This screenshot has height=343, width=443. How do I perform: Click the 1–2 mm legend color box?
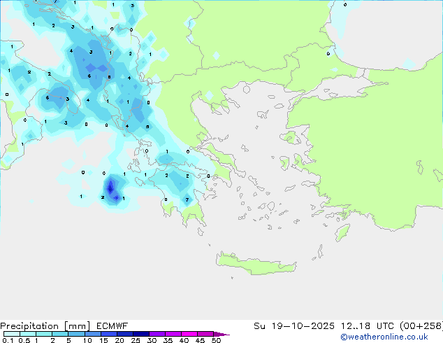pos(44,334)
